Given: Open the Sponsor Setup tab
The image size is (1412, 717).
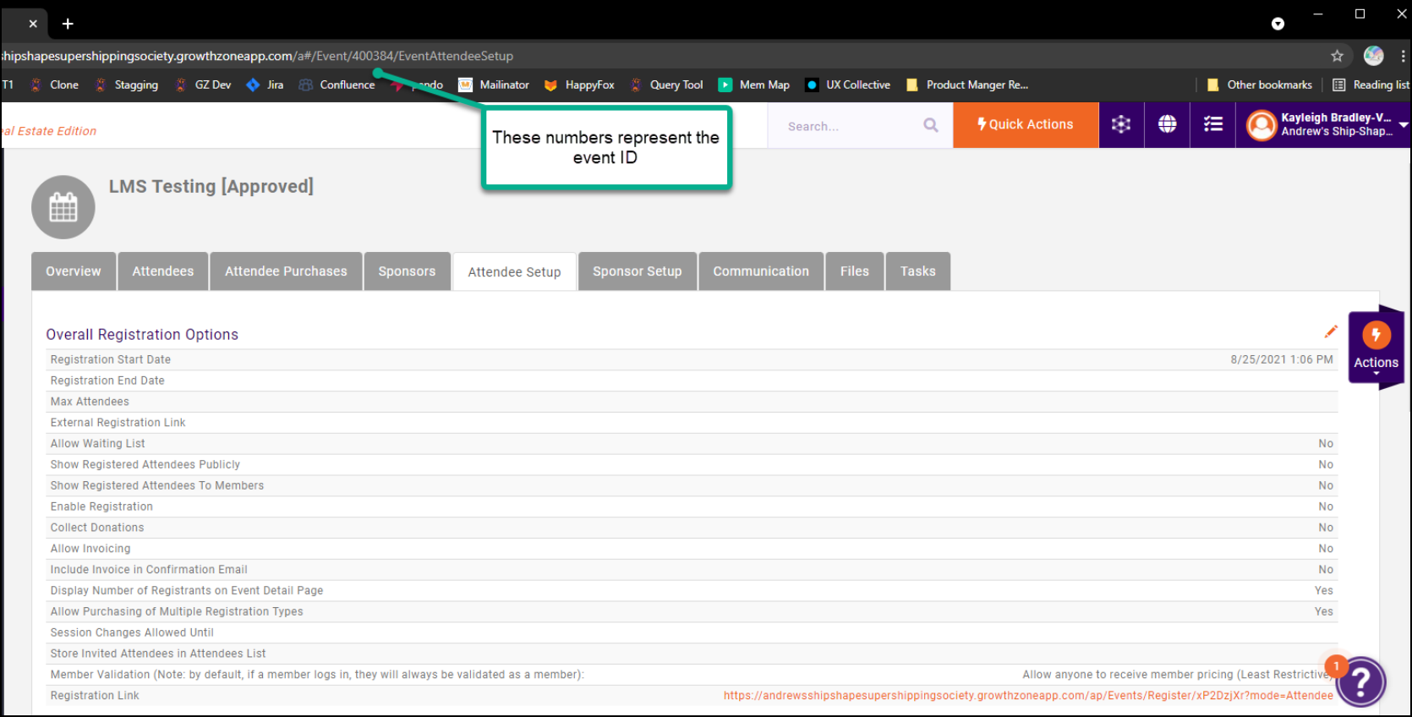Looking at the screenshot, I should (637, 271).
